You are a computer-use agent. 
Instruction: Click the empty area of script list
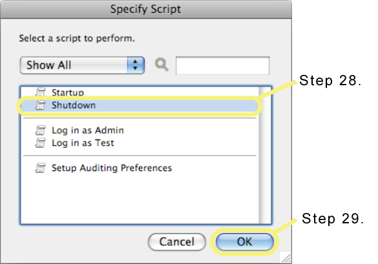pyautogui.click(x=140, y=199)
